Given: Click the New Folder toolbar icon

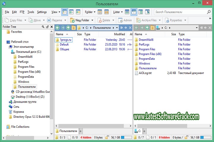Looking at the screenshot, I should (x=73, y=20).
